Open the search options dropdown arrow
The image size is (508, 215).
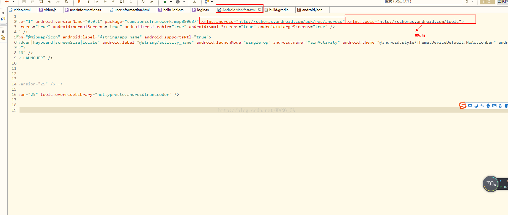pos(473,2)
